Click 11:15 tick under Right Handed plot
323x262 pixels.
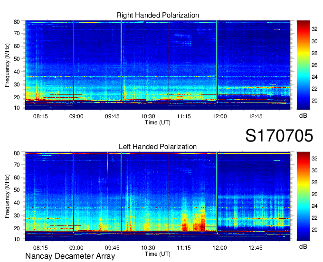point(184,116)
